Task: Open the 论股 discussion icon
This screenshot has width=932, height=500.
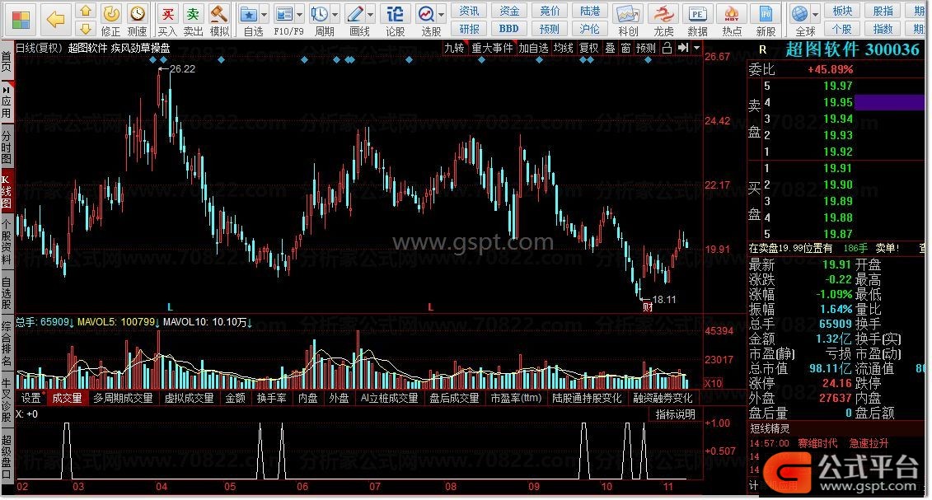Action: pyautogui.click(x=396, y=14)
